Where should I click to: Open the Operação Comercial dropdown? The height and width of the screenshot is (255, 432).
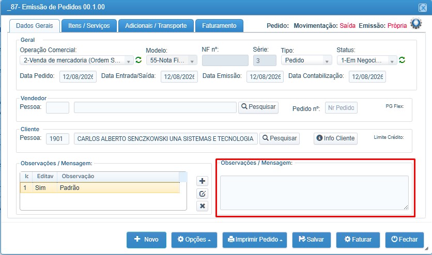coord(76,60)
